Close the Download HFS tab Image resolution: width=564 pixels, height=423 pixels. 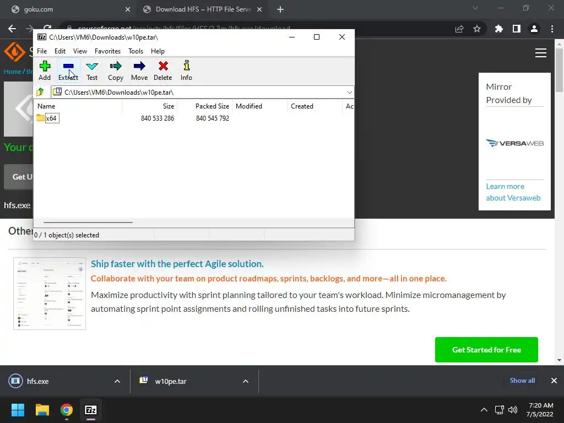tap(259, 10)
